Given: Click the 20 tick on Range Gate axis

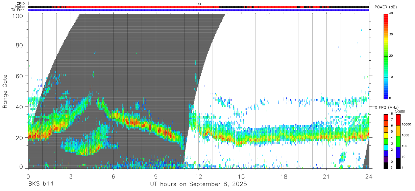Looking at the screenshot, I should click(20, 137).
